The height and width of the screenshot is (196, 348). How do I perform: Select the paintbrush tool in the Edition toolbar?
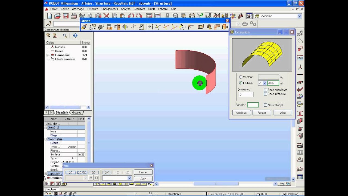point(84,27)
